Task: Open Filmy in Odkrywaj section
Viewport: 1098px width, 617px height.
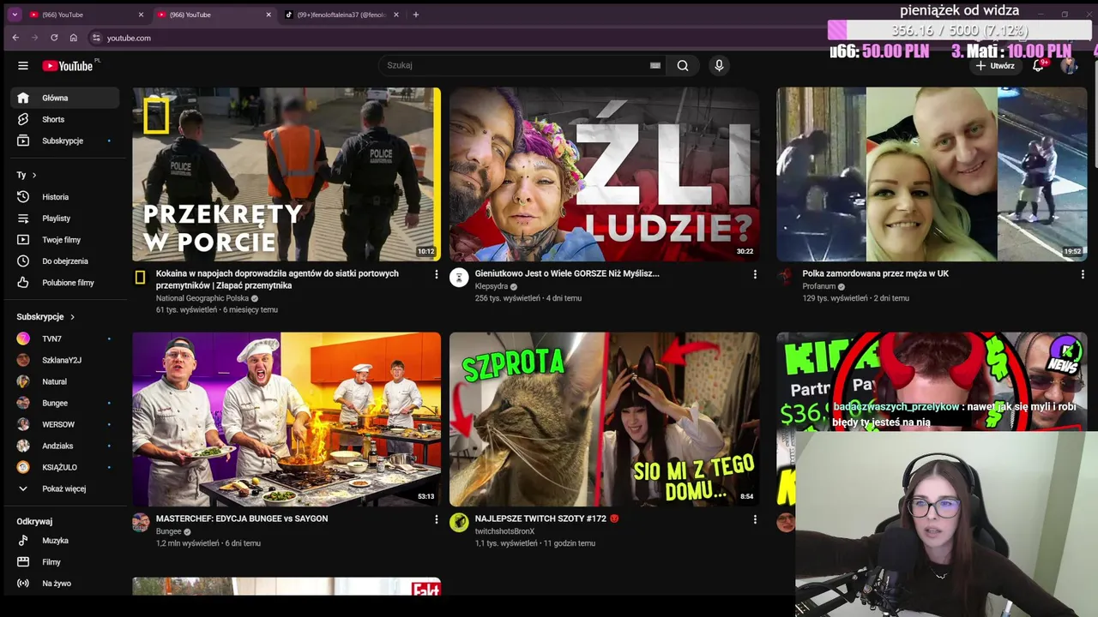Action: point(65,562)
